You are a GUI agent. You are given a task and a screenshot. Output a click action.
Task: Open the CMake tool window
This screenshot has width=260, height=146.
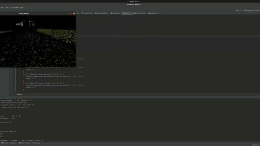13,143
